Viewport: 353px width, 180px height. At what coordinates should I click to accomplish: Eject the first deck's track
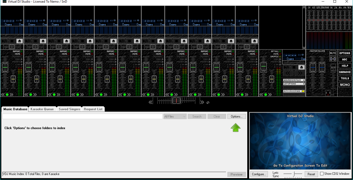(20, 41)
